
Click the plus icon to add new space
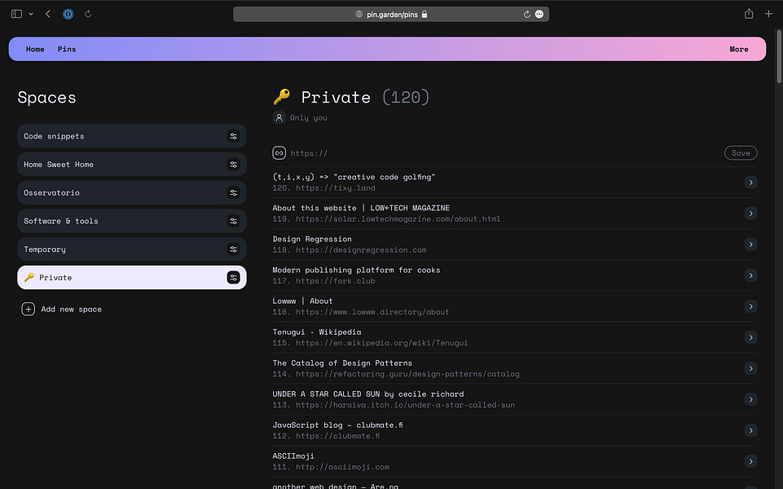28,309
